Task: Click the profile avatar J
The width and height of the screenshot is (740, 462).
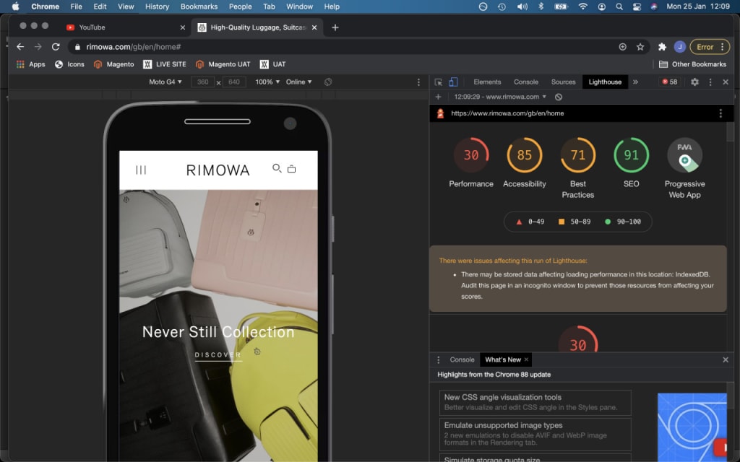Action: pos(679,47)
